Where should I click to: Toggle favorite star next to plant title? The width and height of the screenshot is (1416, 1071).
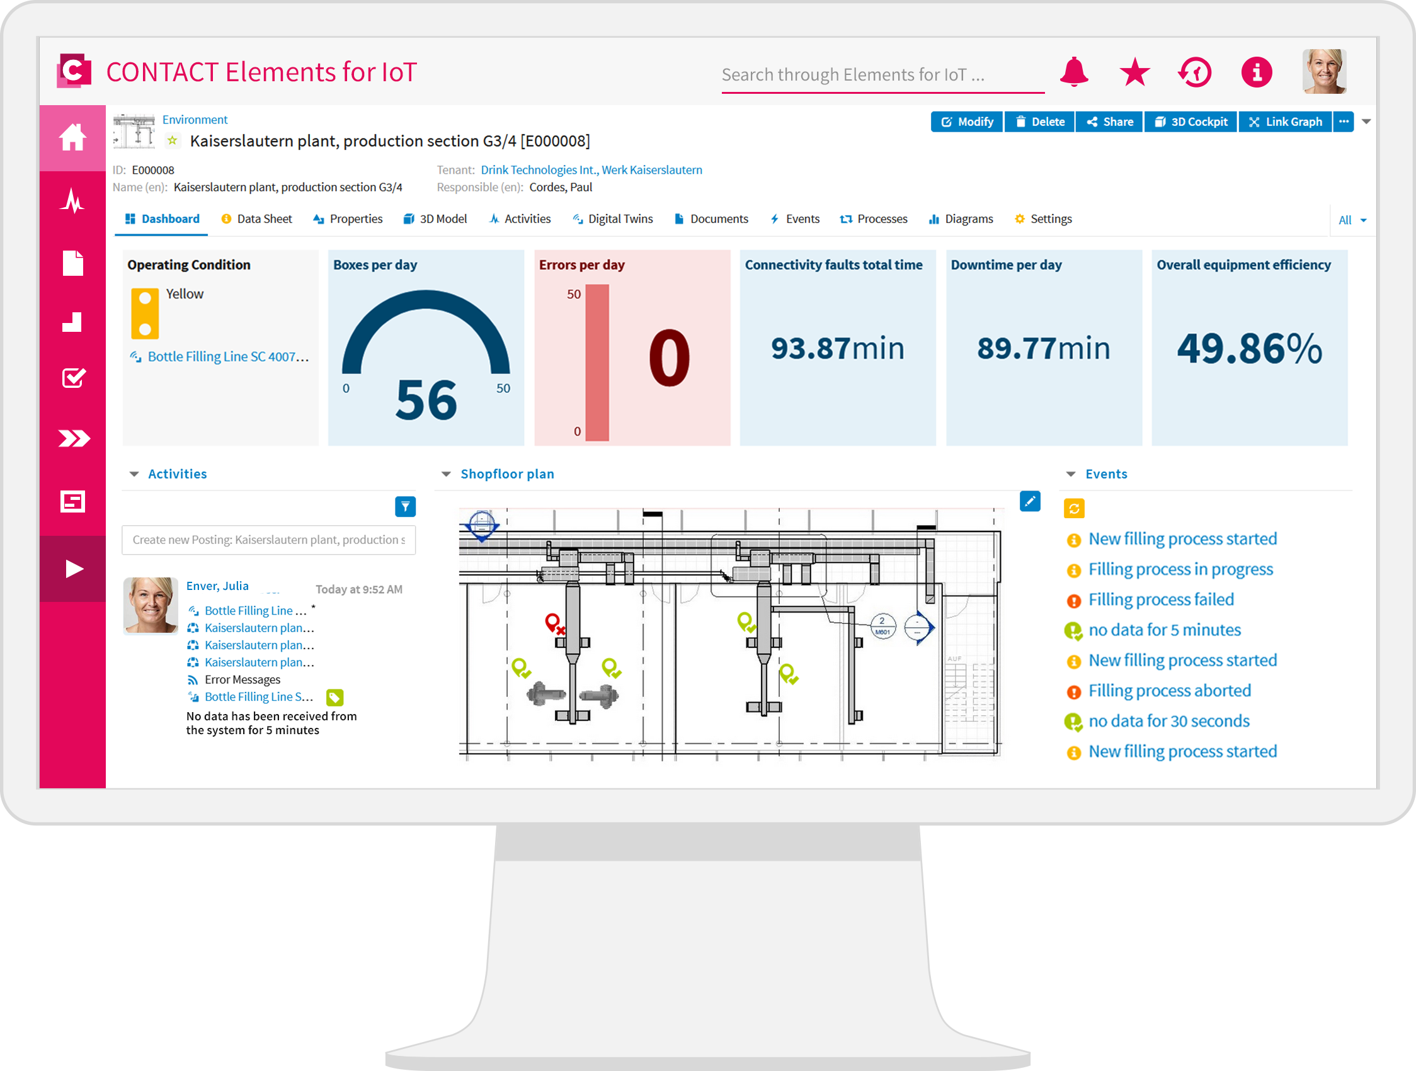pyautogui.click(x=172, y=140)
